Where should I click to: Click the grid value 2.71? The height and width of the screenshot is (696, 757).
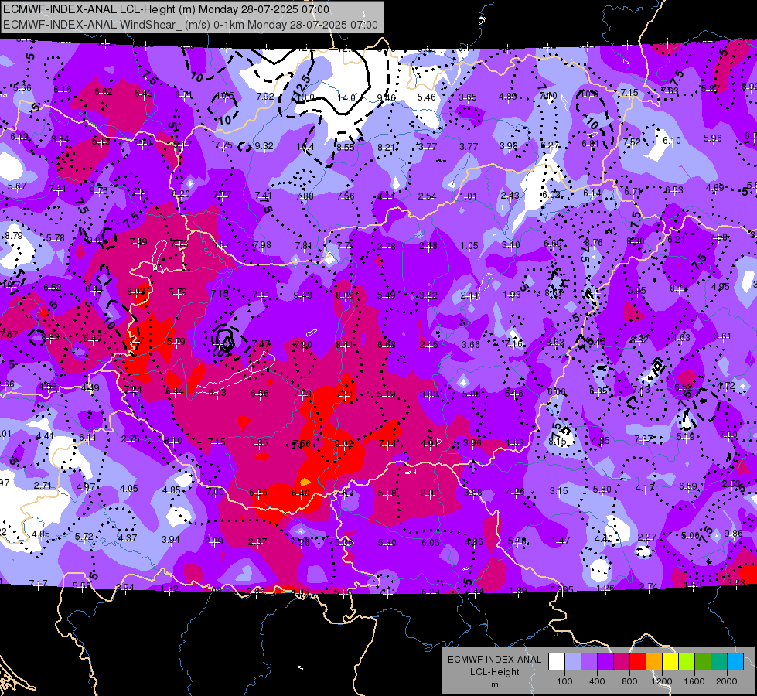click(43, 485)
